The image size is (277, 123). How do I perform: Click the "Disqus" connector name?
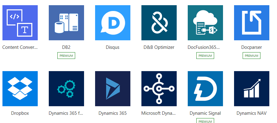[x=113, y=47]
